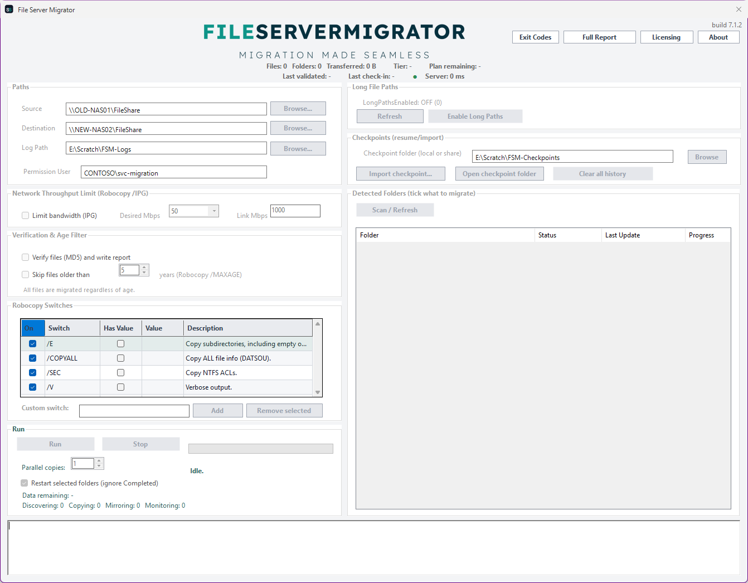Screen dimensions: 748x583
Task: Click Open checkpoint folder button
Action: tap(499, 174)
